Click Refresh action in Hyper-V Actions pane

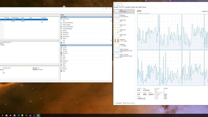pos(64,39)
